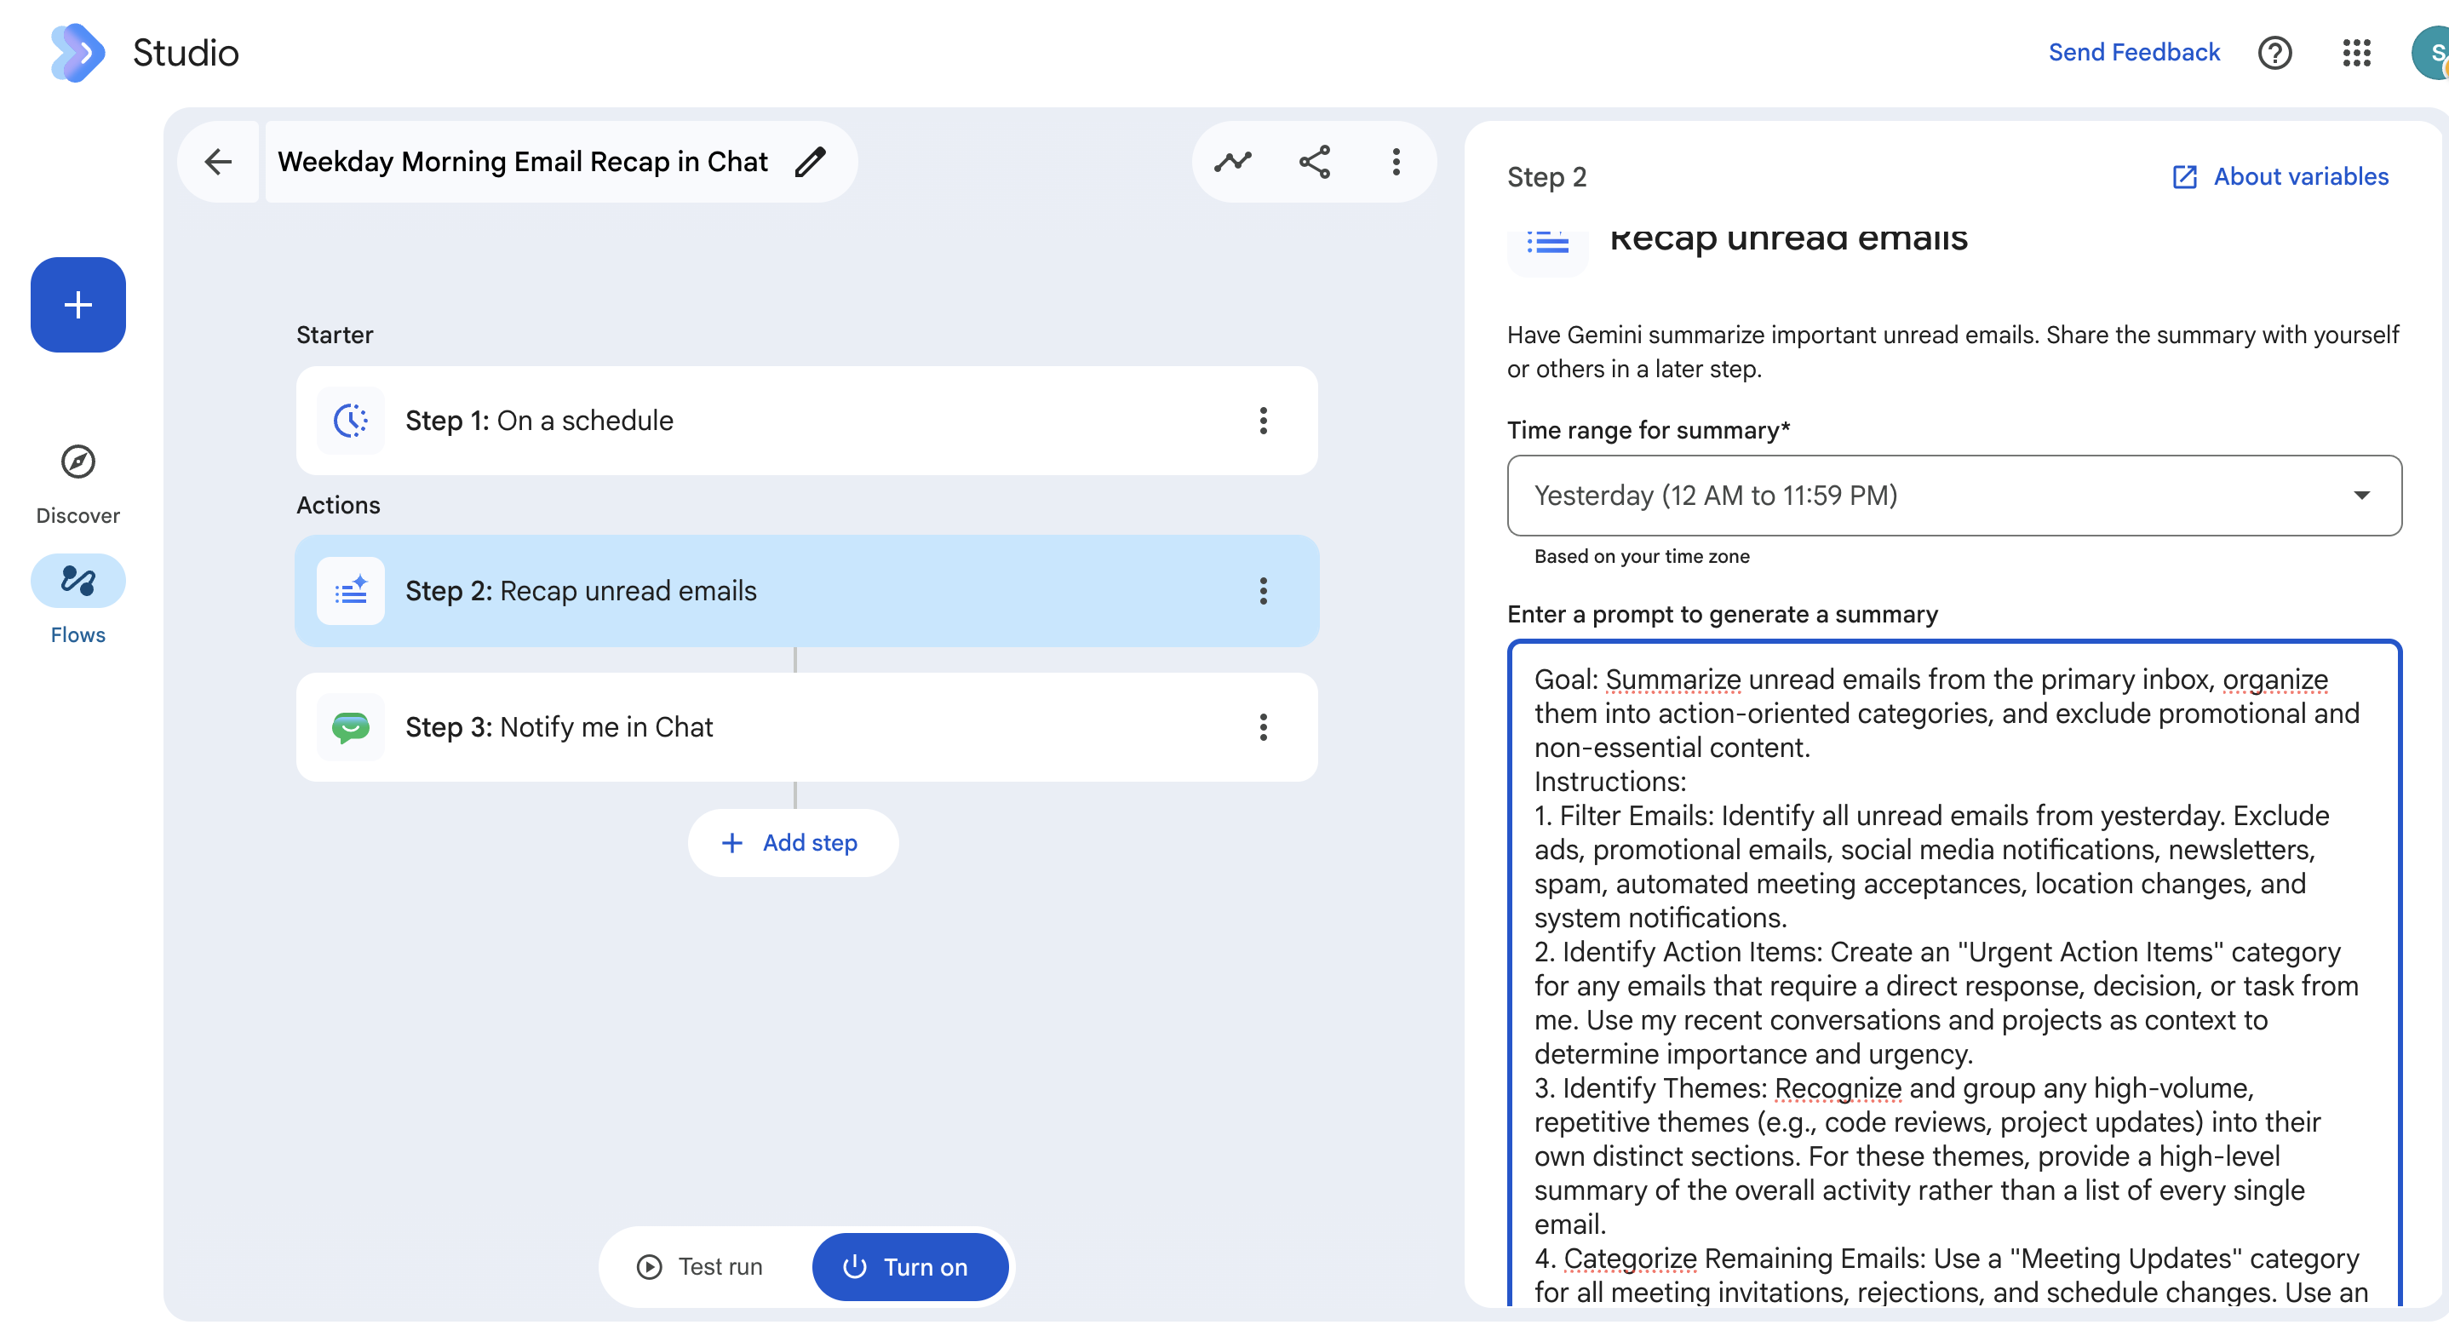Click inside the summary prompt text box
This screenshot has width=2449, height=1342.
pyautogui.click(x=1953, y=974)
